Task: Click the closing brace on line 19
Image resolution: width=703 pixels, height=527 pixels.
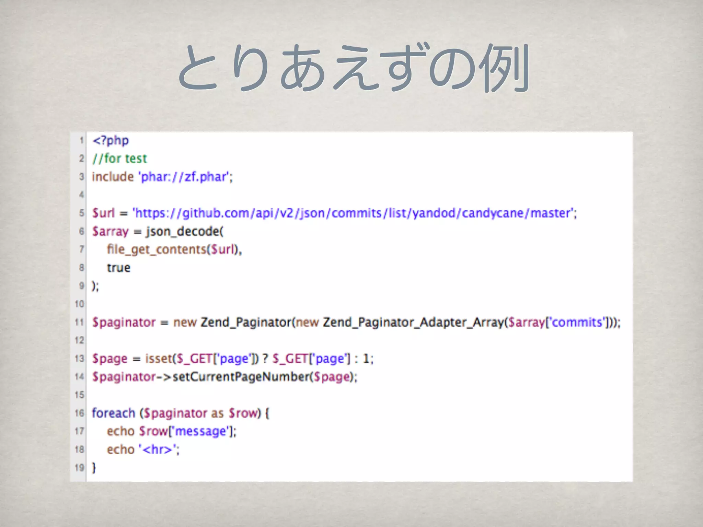Action: coord(94,467)
